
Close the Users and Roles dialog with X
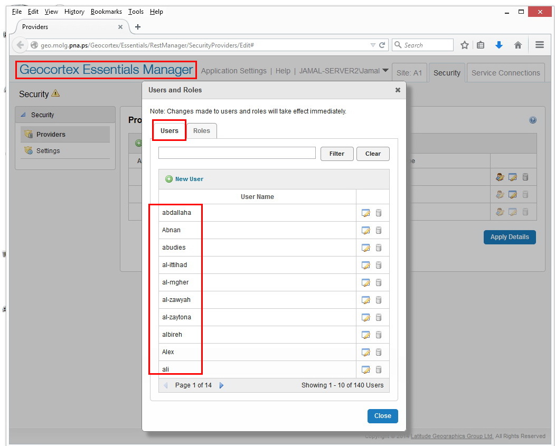[x=398, y=90]
